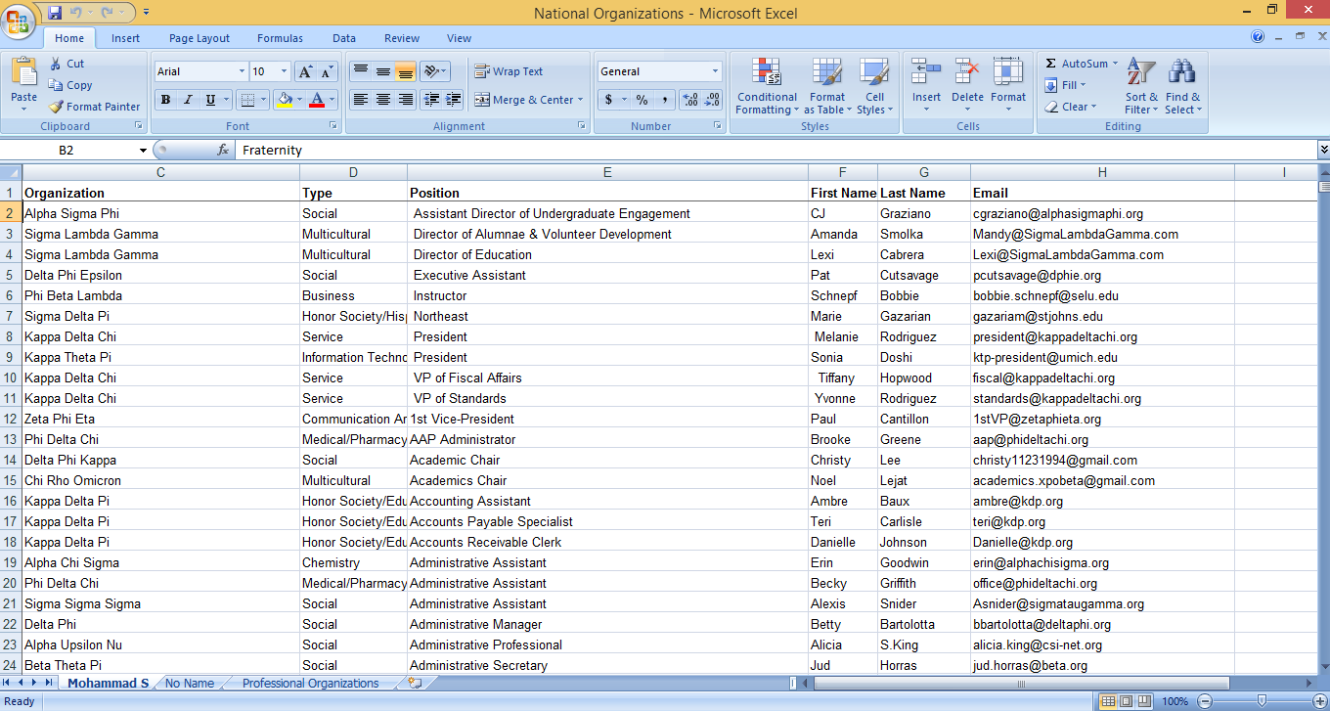Toggle Underline formatting
The height and width of the screenshot is (711, 1330).
(210, 100)
